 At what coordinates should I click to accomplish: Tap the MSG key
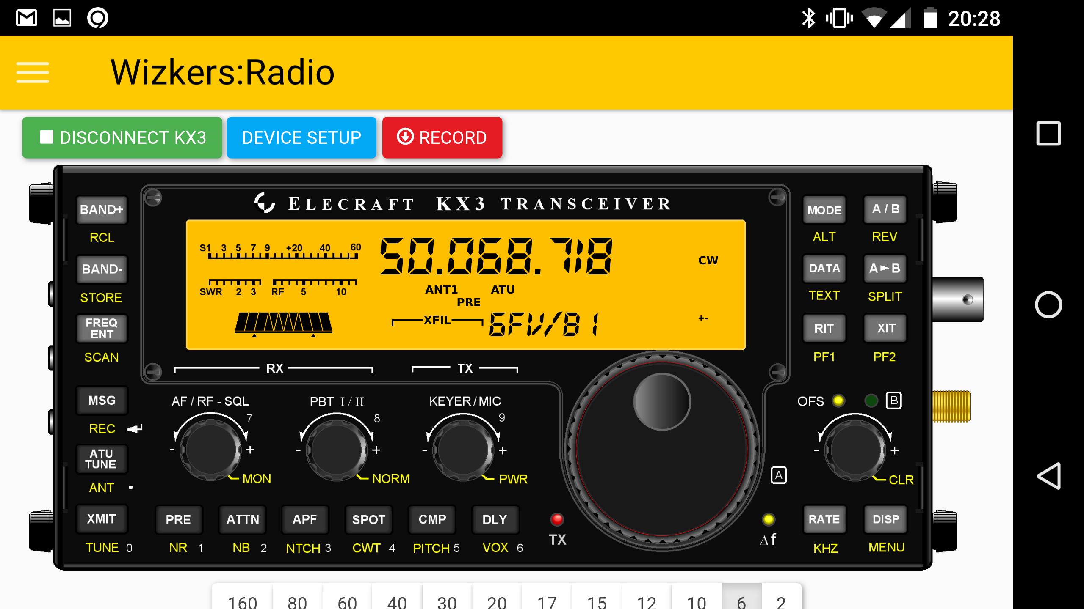pos(102,400)
